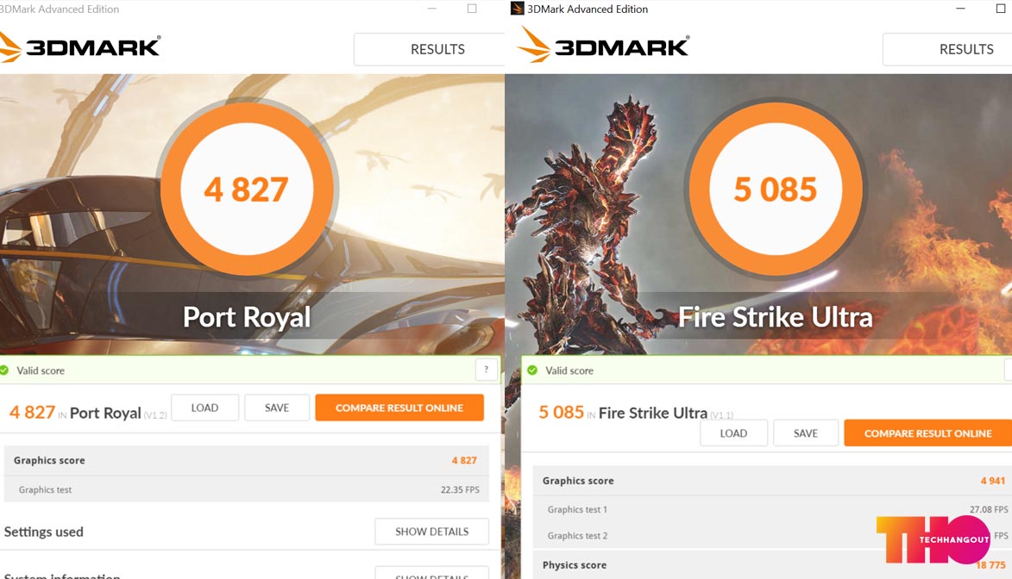Click green valid score checkmark for Port Royal
Image resolution: width=1012 pixels, height=579 pixels.
pos(4,370)
